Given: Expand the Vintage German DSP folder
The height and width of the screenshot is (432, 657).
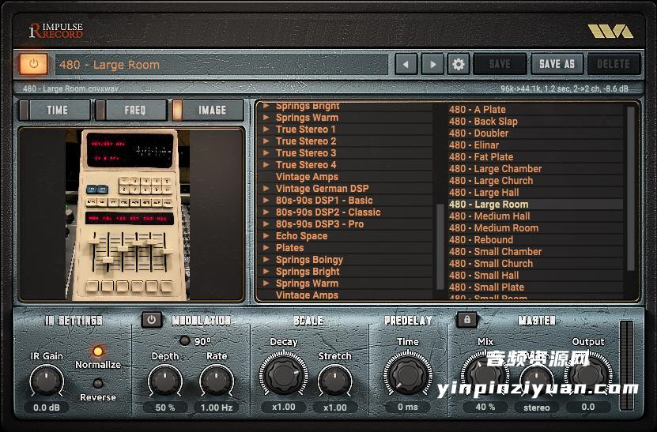Looking at the screenshot, I should pyautogui.click(x=266, y=189).
